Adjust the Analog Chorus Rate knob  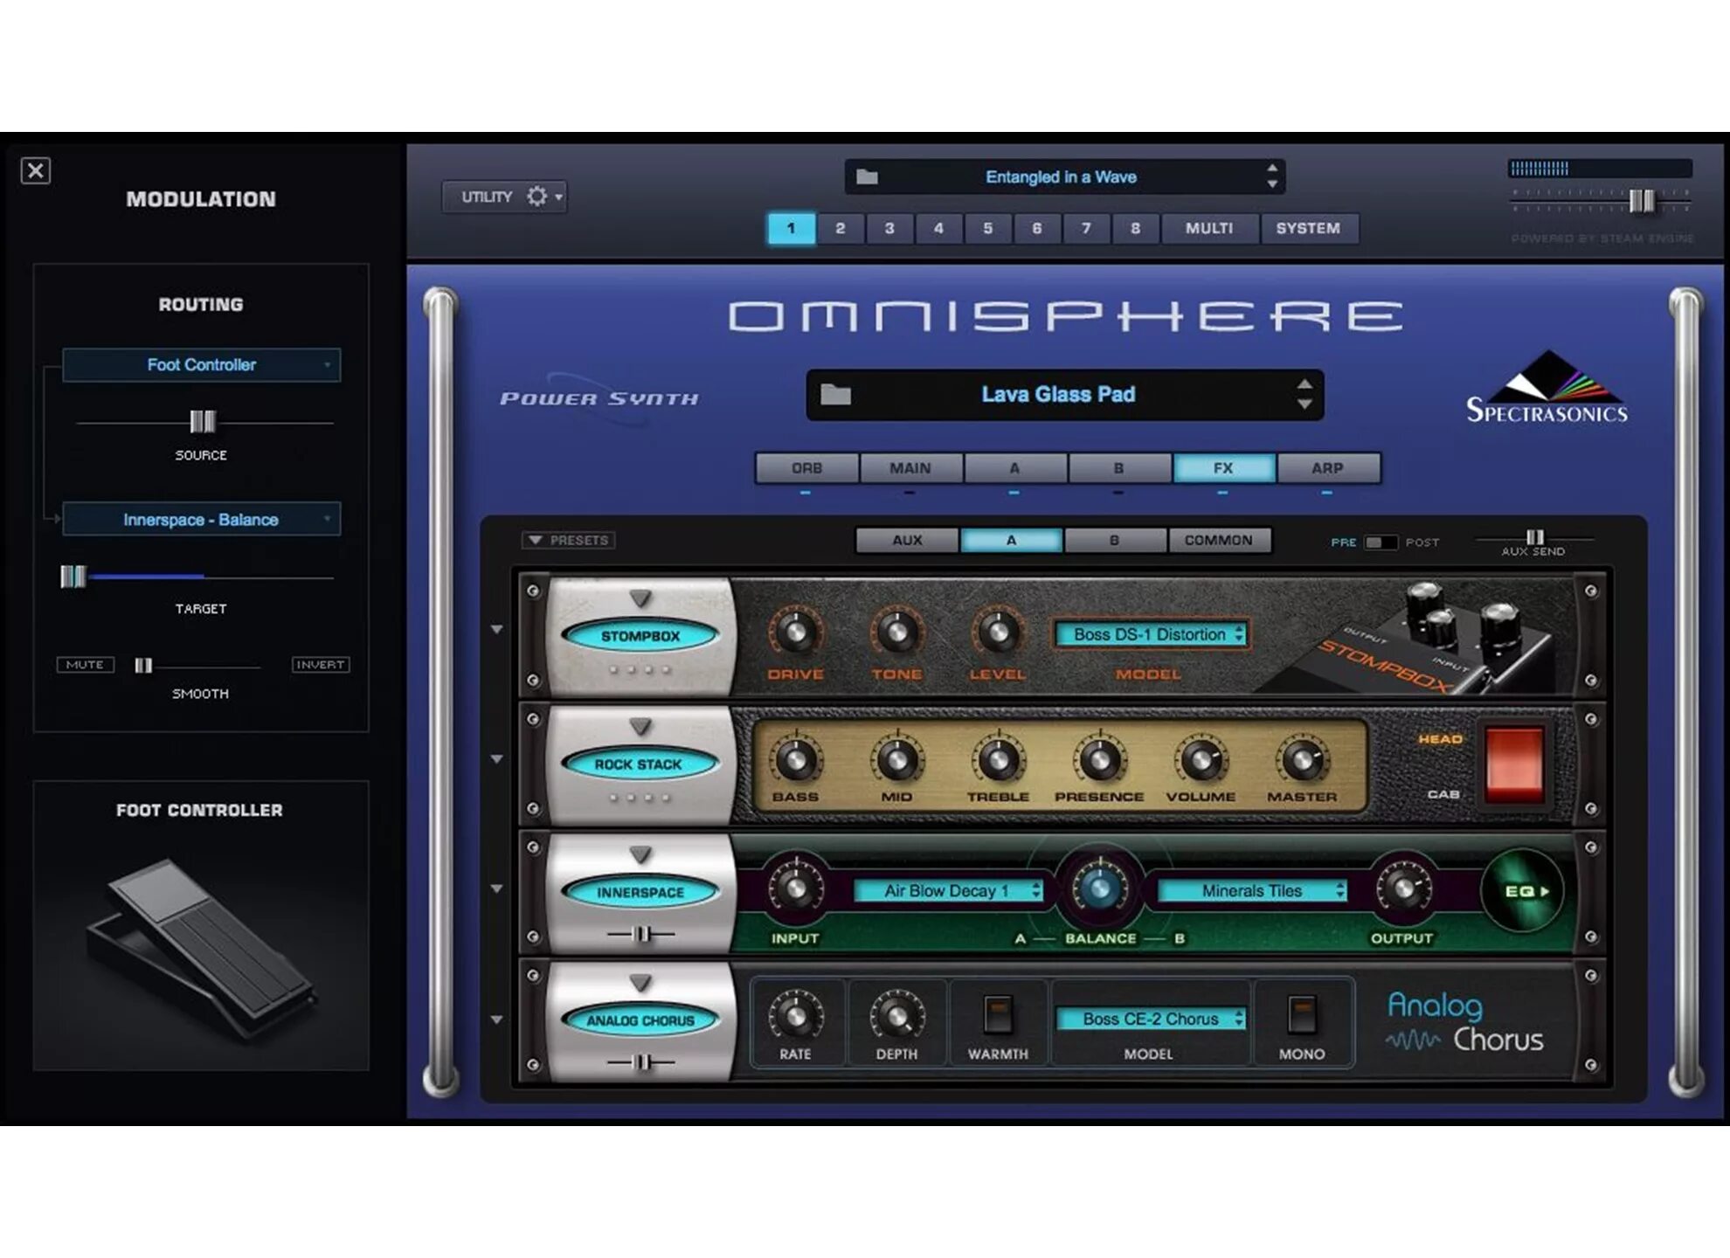point(795,1016)
